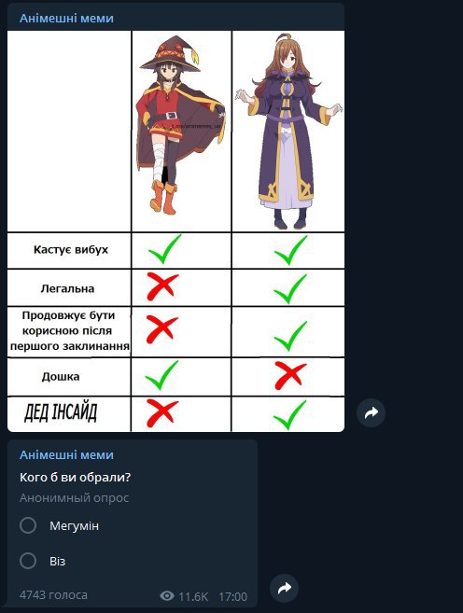Click the 4743 голоса vote count

[x=53, y=595]
